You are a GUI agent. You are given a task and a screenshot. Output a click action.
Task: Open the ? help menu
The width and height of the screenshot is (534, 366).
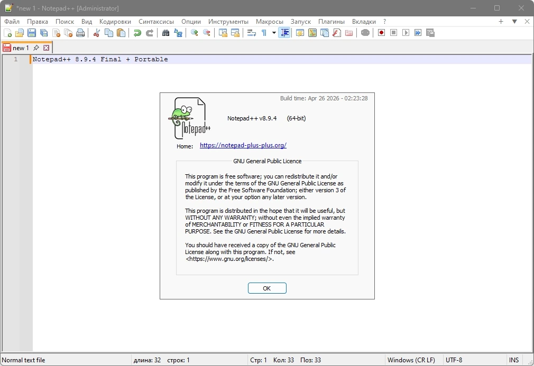(x=385, y=22)
